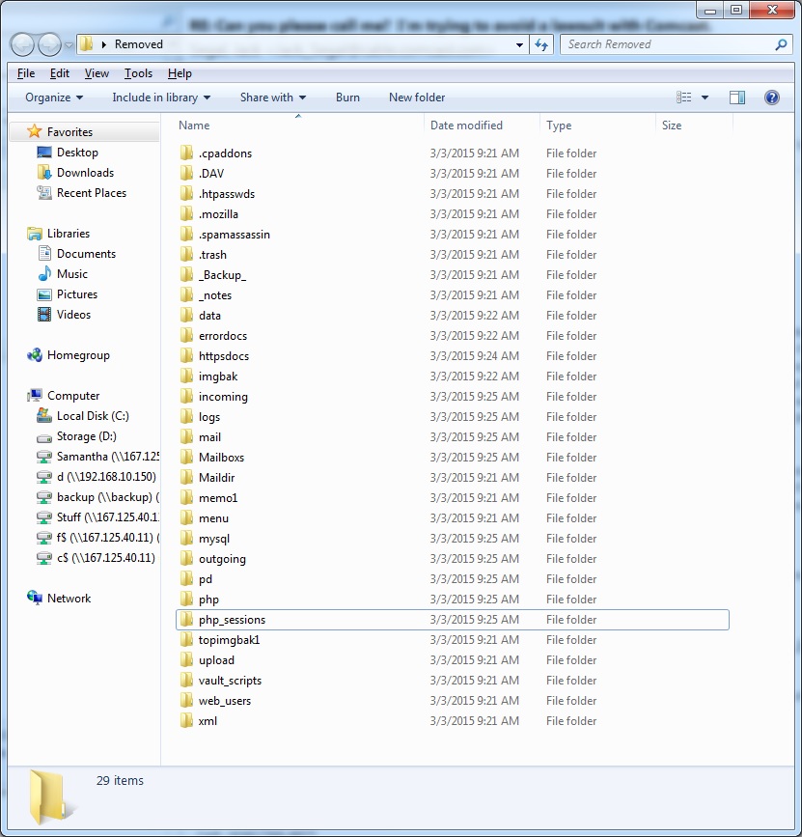Click the Downloads icon in Favorites
This screenshot has width=802, height=837.
tap(44, 173)
